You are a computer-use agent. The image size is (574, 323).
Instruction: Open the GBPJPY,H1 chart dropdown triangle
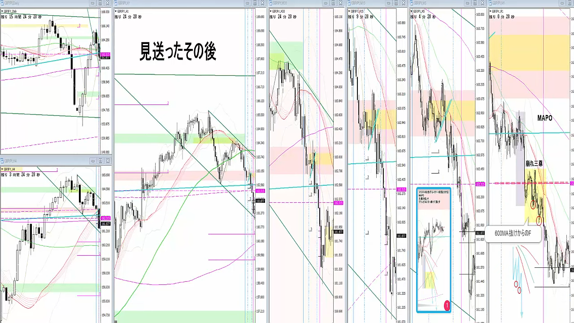point(116,10)
